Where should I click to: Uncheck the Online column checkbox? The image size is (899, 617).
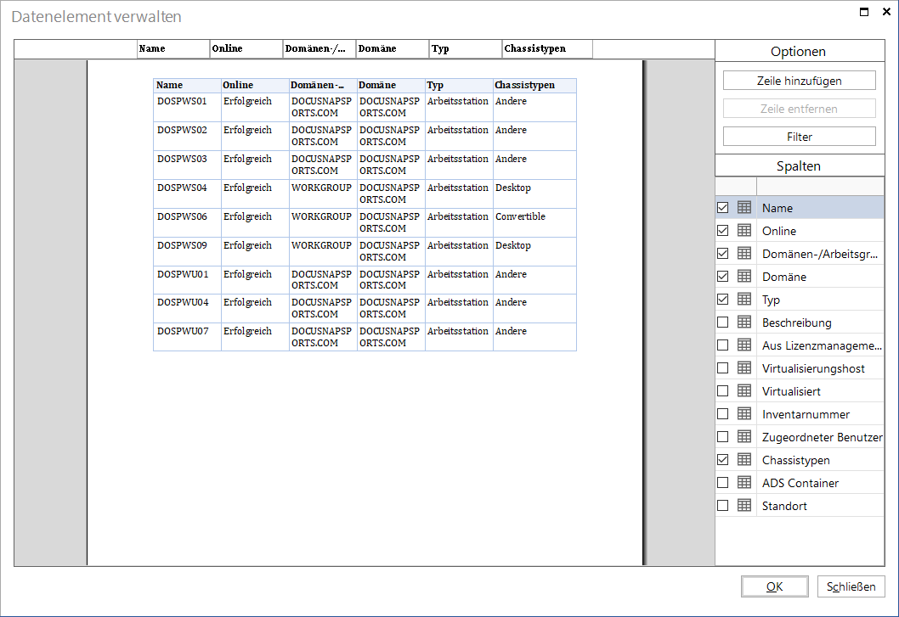pyautogui.click(x=722, y=230)
